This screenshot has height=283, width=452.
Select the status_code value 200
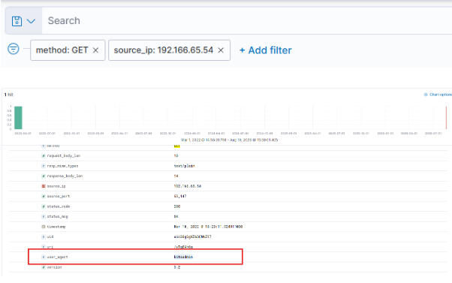click(177, 206)
